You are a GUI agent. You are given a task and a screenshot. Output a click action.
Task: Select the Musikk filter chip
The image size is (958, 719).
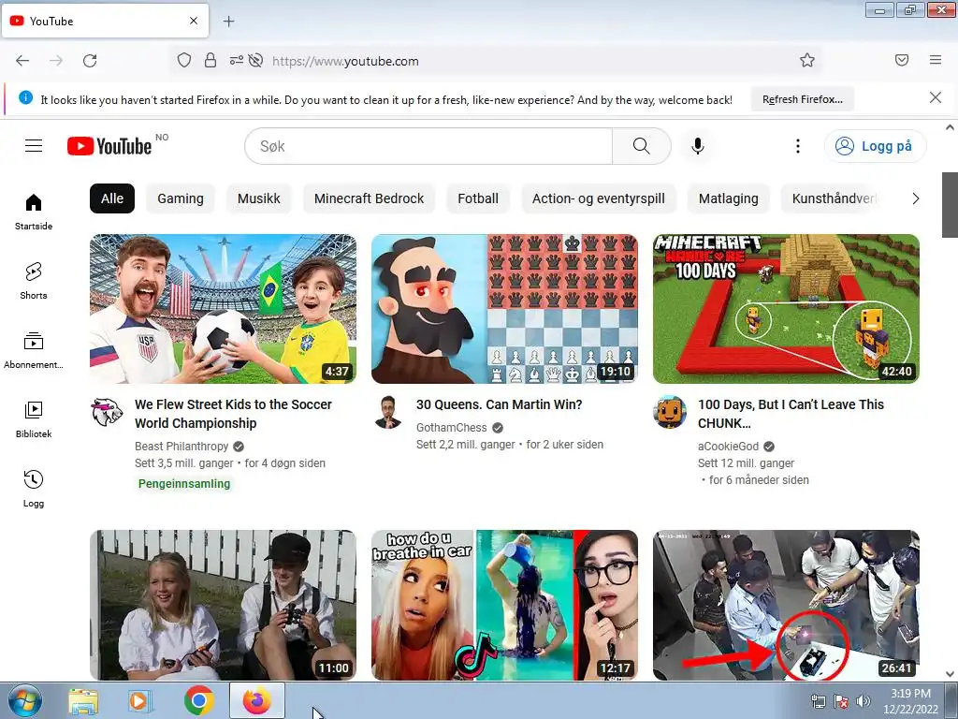click(x=258, y=198)
